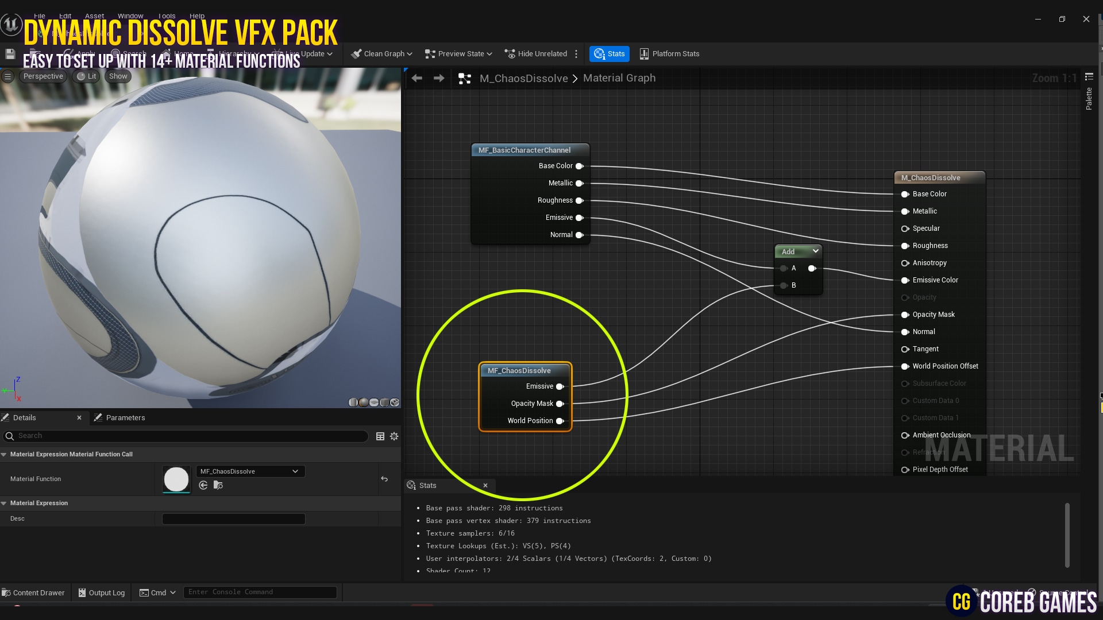Screen dimensions: 1103x620
Task: Open the Window menu
Action: 130,15
